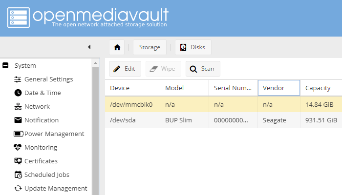Click the pencil icon on Edit
The width and height of the screenshot is (342, 195).
click(x=117, y=69)
